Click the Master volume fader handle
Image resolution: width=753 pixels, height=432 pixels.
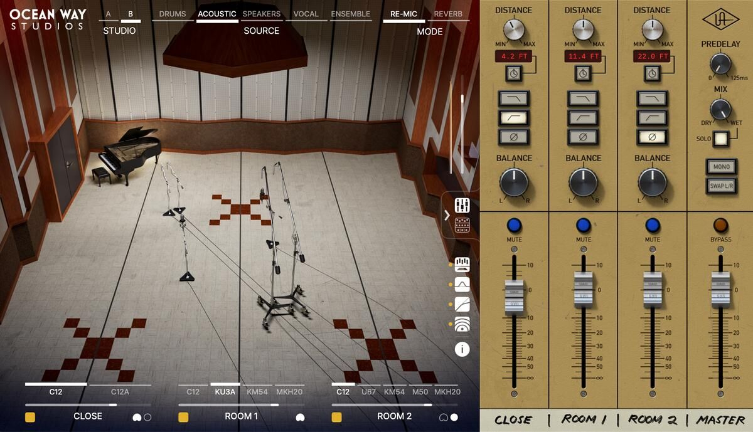720,291
